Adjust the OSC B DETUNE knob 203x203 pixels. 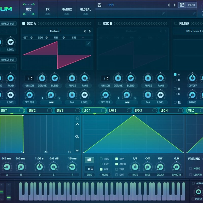pyautogui.click(x=118, y=78)
